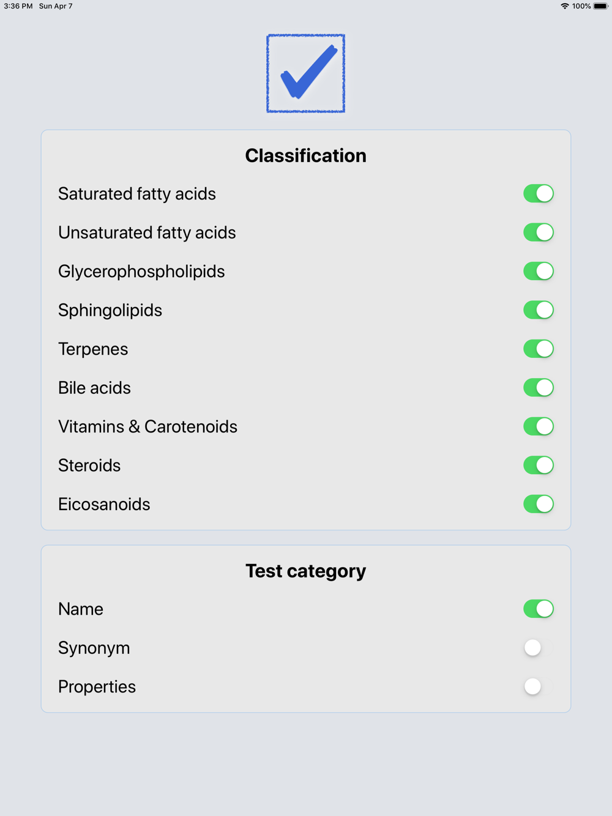
Task: Disable Saturated fatty acids toggle
Action: pos(539,194)
